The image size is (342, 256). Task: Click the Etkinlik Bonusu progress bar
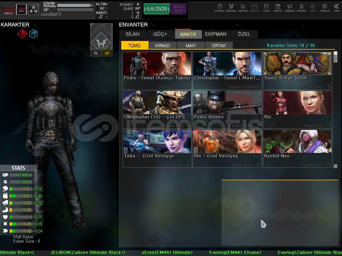tap(75, 5)
